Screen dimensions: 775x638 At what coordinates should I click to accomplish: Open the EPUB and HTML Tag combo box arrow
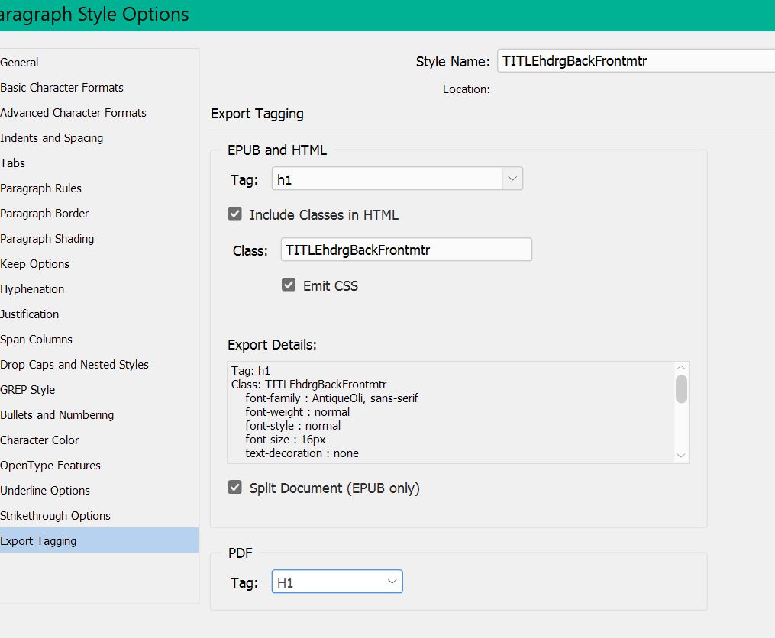tap(512, 179)
